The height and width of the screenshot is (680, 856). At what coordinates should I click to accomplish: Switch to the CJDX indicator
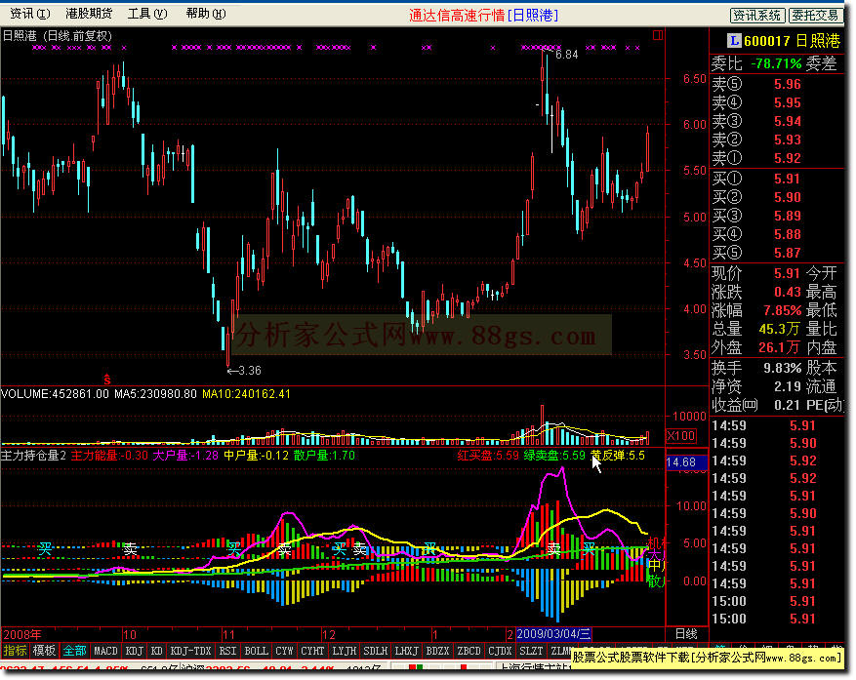click(x=500, y=651)
